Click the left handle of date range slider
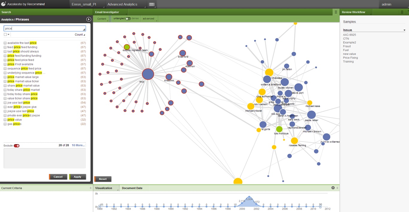This screenshot has height=212, width=409. [x=100, y=206]
